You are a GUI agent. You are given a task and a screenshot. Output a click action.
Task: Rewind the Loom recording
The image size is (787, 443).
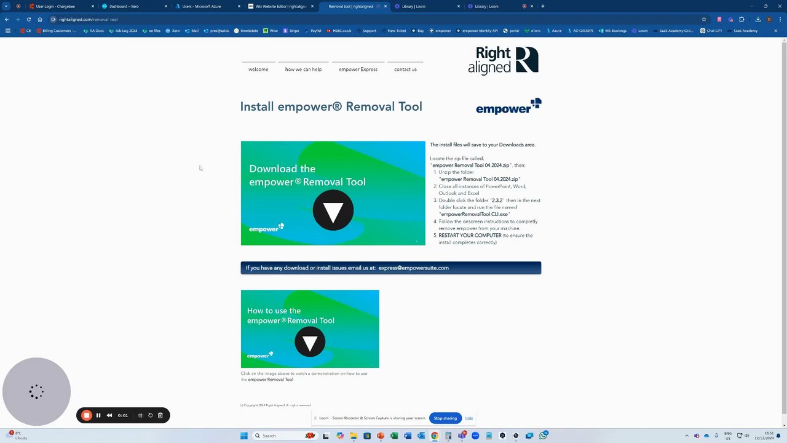[x=109, y=415]
